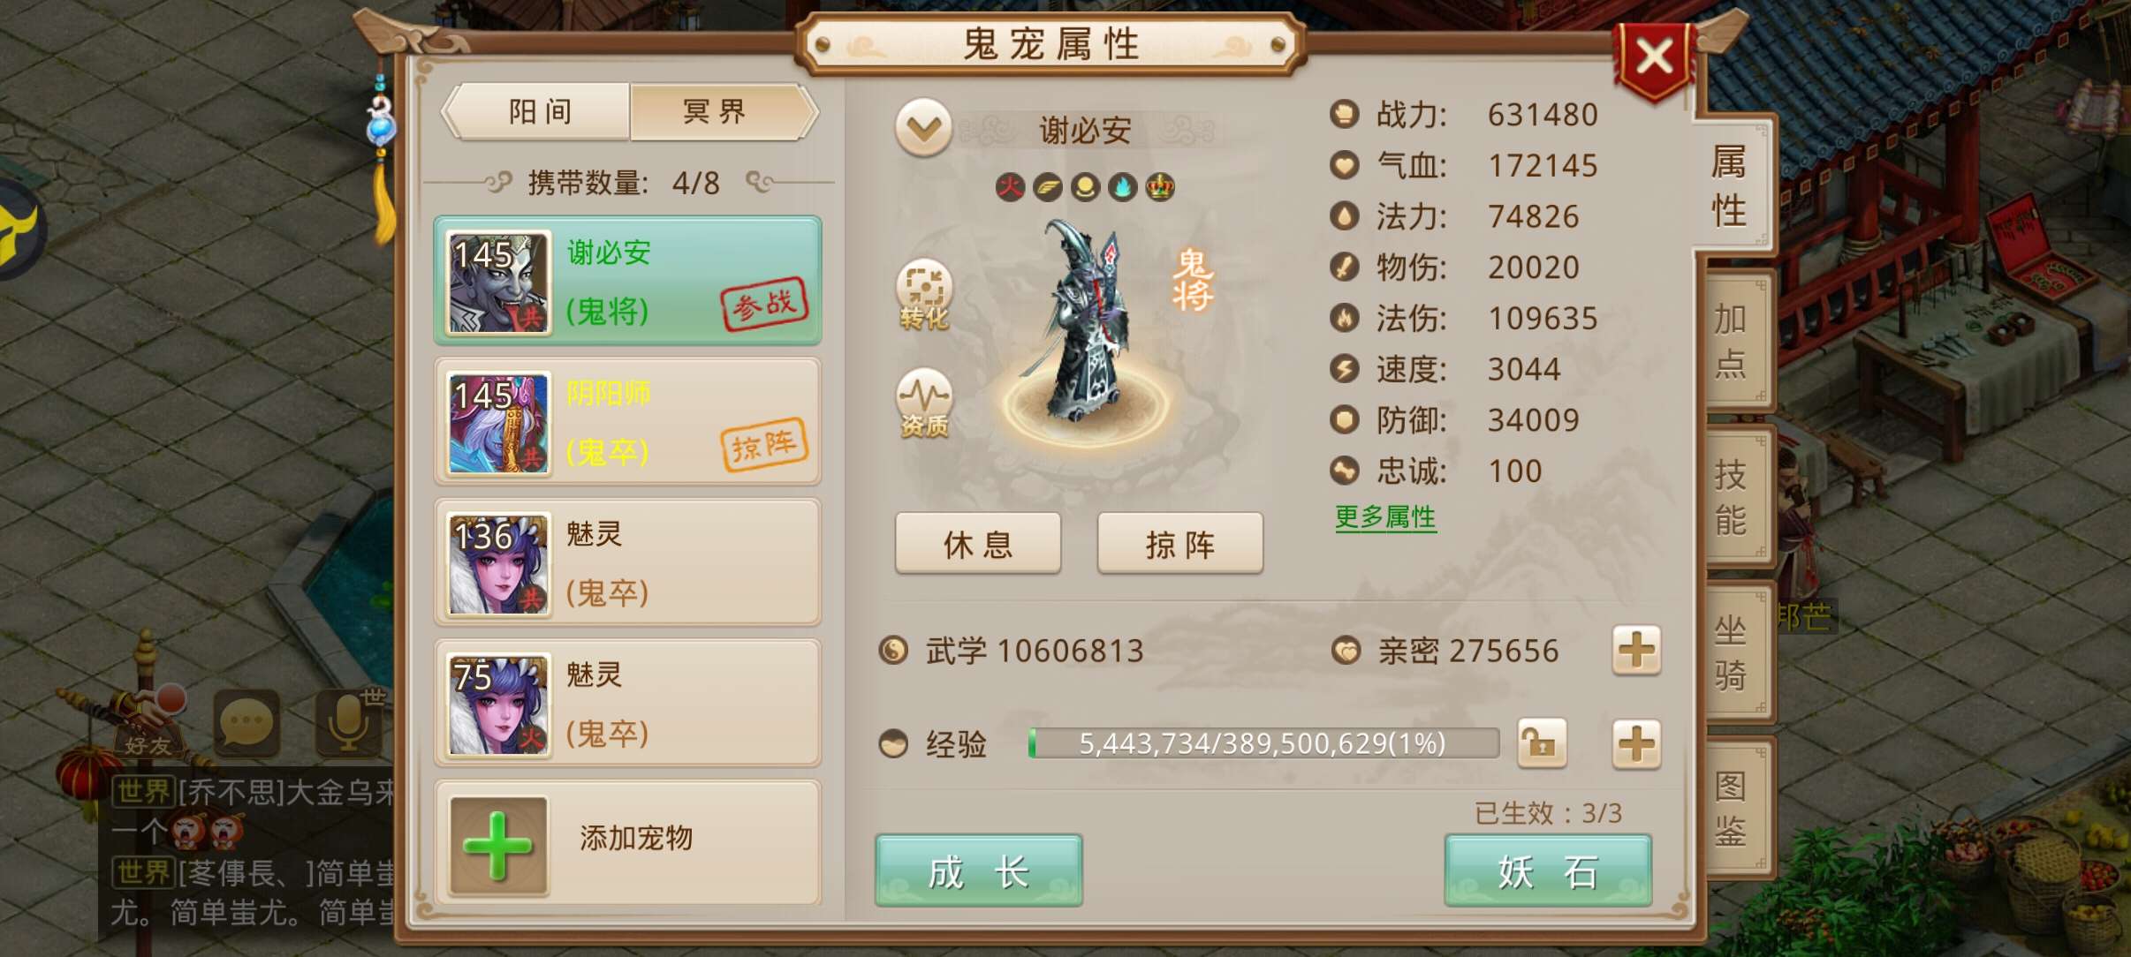
Task: Click the crown skill icon
Action: tap(1160, 187)
